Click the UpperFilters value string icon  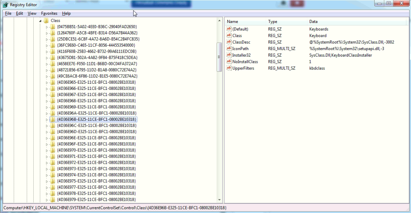pos(229,68)
